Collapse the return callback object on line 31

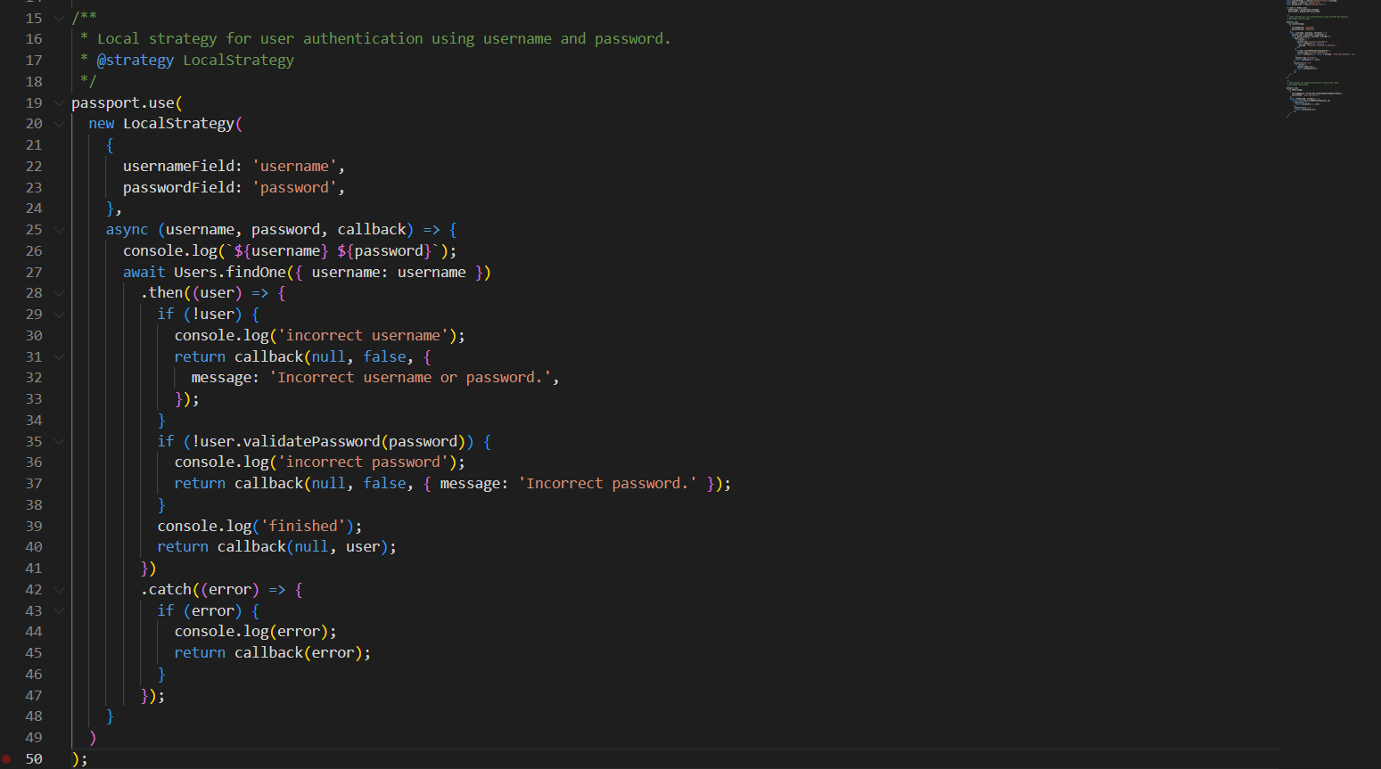59,356
